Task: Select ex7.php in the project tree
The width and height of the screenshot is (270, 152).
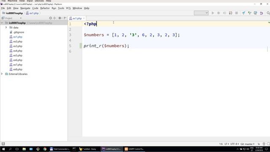Action: pyautogui.click(x=18, y=65)
